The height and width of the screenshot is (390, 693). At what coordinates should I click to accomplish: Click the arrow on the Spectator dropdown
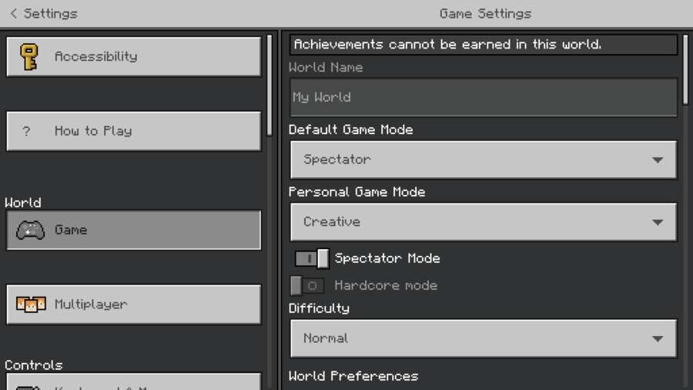(657, 160)
